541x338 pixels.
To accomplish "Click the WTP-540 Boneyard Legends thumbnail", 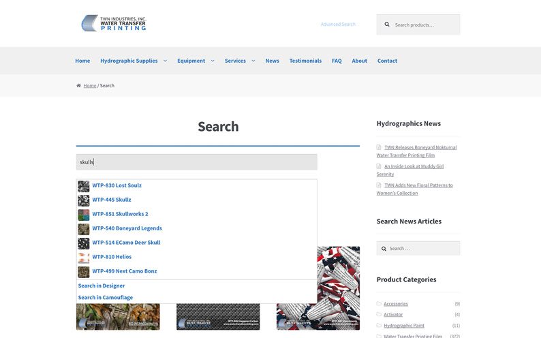I will [x=84, y=229].
